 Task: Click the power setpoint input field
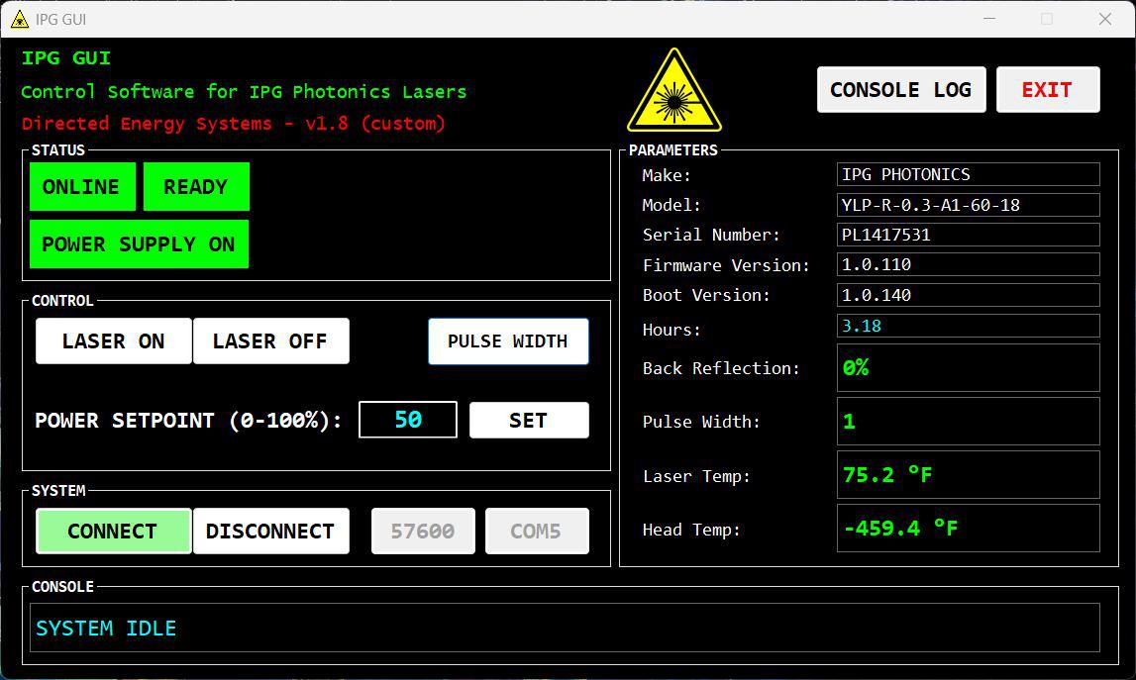[x=407, y=420]
